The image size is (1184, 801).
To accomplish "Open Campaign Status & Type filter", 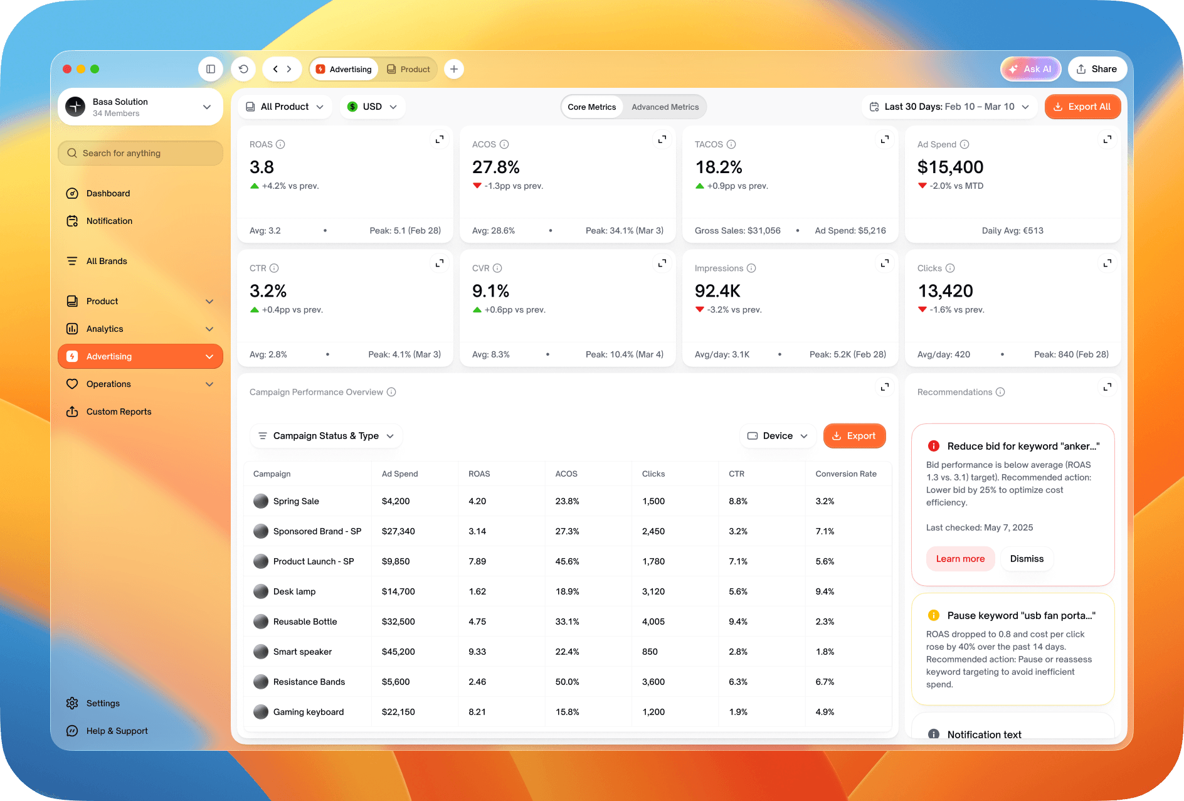I will coord(326,436).
